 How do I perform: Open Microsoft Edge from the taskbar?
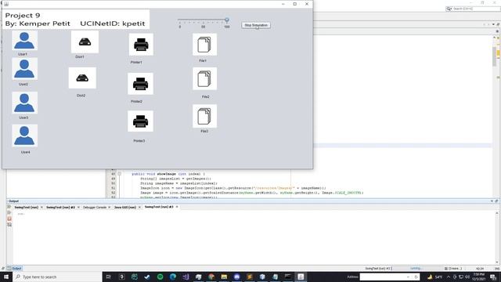pos(173,277)
